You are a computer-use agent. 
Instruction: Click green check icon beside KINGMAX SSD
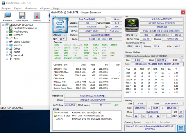pos(55,113)
